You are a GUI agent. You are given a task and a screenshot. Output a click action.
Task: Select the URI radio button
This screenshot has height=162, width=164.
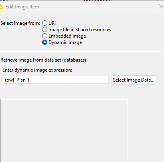(45, 23)
